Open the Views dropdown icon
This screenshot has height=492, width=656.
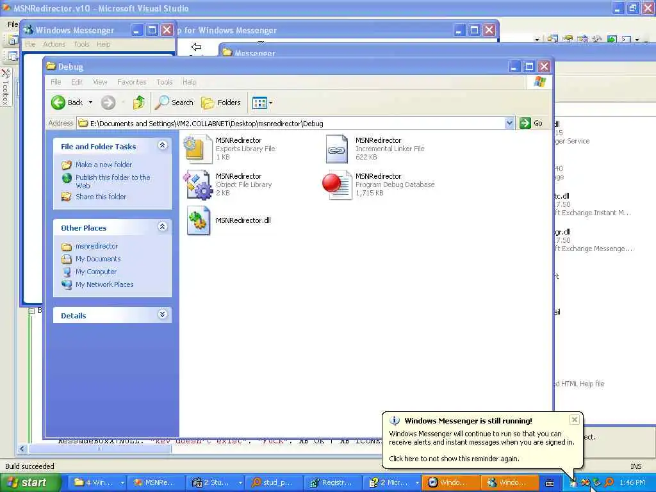tap(262, 102)
